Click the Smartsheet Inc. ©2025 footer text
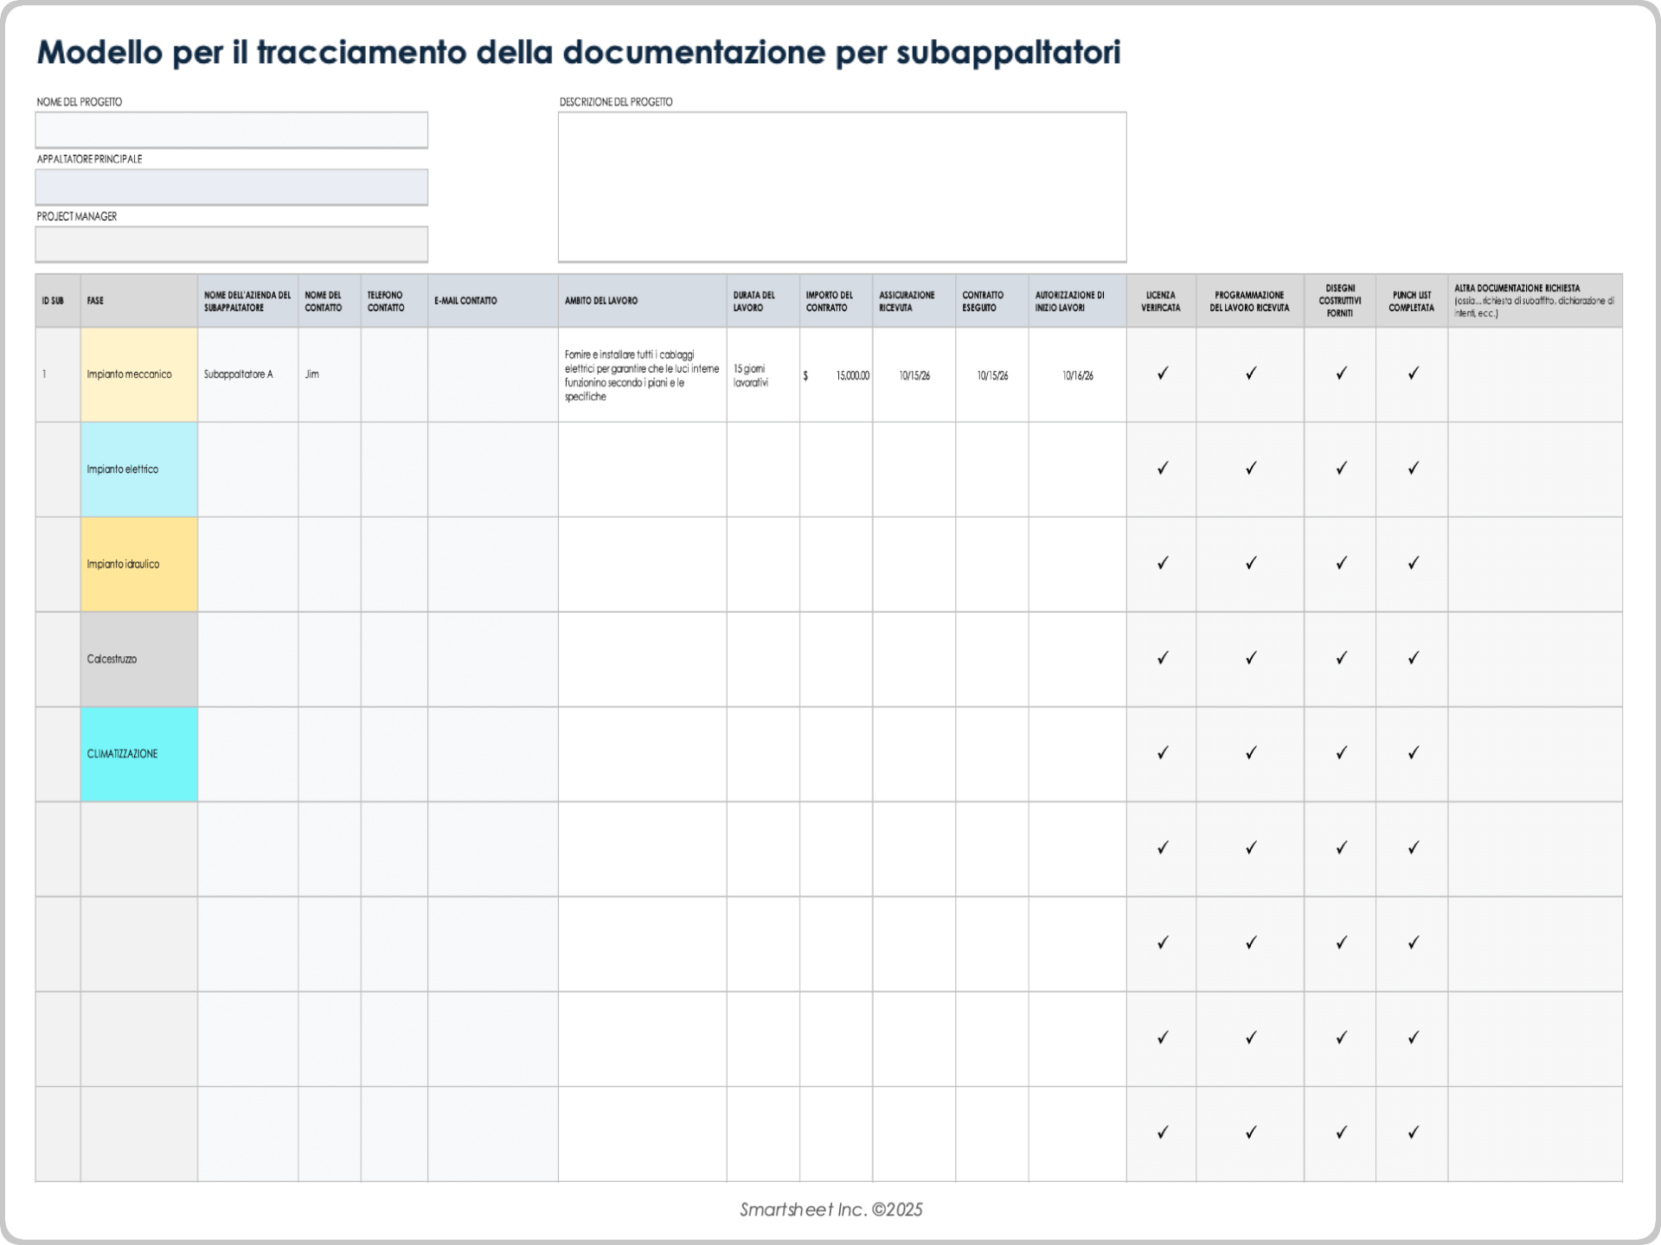The image size is (1661, 1245). (x=830, y=1210)
